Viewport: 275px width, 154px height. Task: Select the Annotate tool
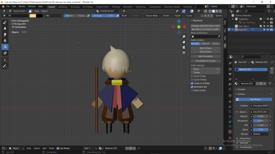pyautogui.click(x=5, y=66)
